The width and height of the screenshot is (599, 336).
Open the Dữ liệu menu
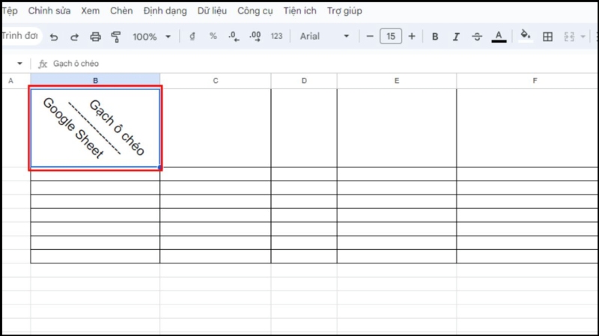[x=213, y=11]
